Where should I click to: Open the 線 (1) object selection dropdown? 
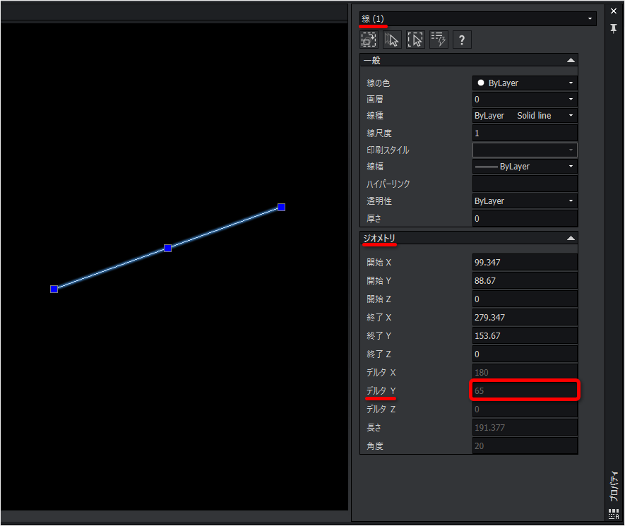[478, 19]
